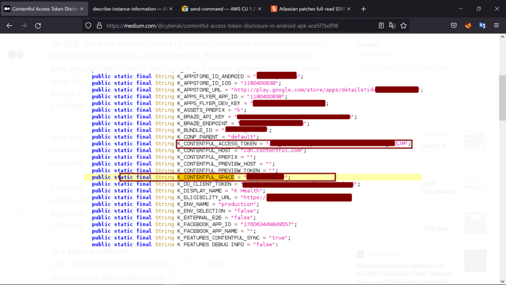Click the translate page icon in address bar
The width and height of the screenshot is (506, 285).
coord(392,25)
